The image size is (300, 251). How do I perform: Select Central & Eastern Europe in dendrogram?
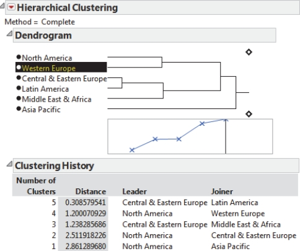click(x=64, y=79)
